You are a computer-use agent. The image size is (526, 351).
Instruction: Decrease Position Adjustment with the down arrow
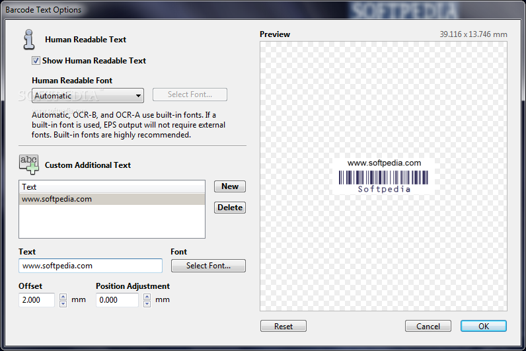[x=147, y=303]
